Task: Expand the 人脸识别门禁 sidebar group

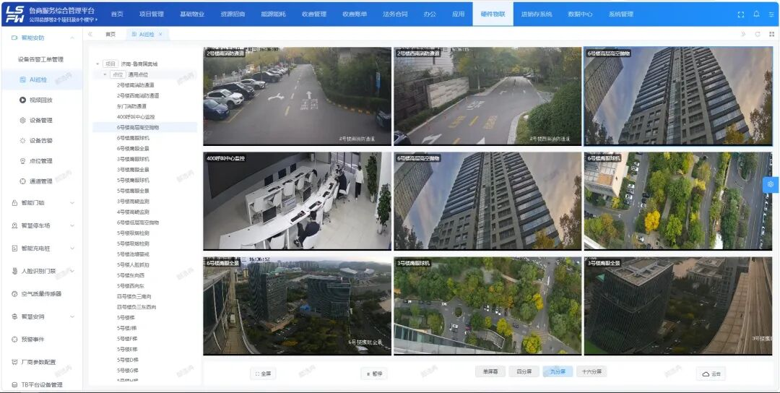Action: [72, 271]
